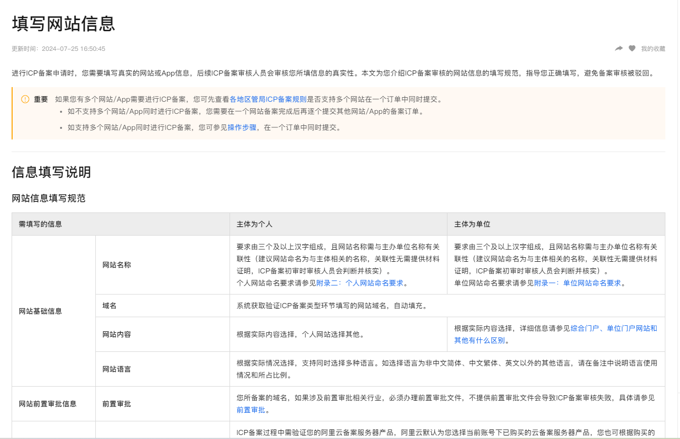Click the 主体为单位 column header
This screenshot has width=680, height=439.
click(x=556, y=224)
